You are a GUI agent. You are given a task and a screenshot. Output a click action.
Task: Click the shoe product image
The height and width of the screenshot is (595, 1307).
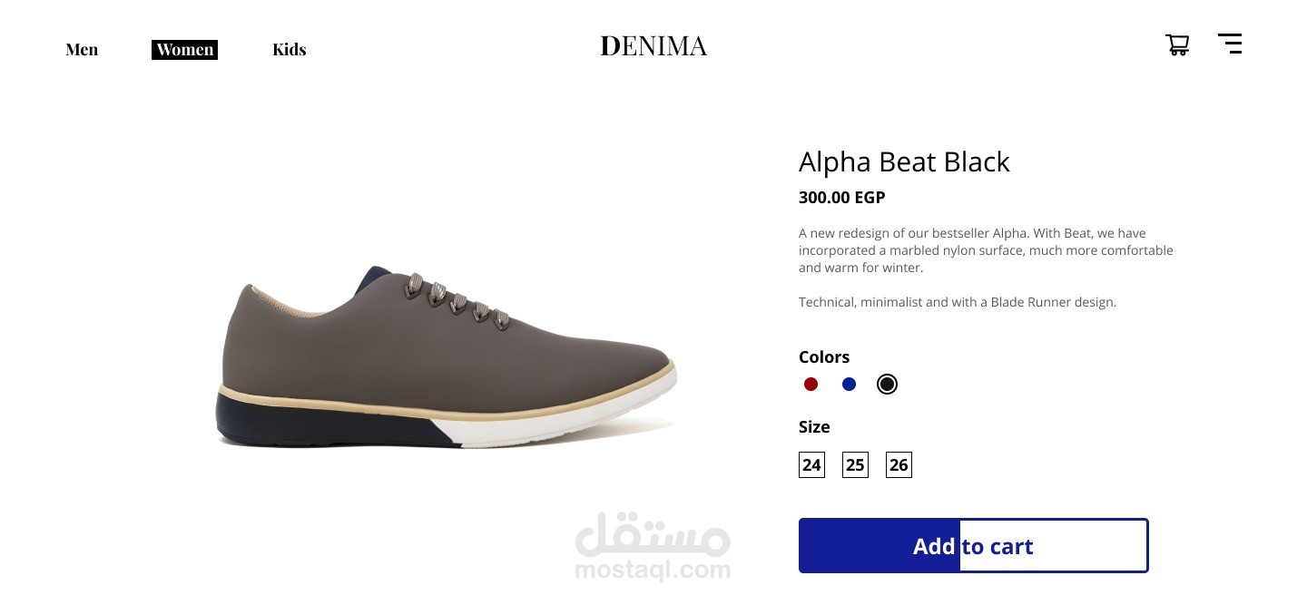coord(448,358)
